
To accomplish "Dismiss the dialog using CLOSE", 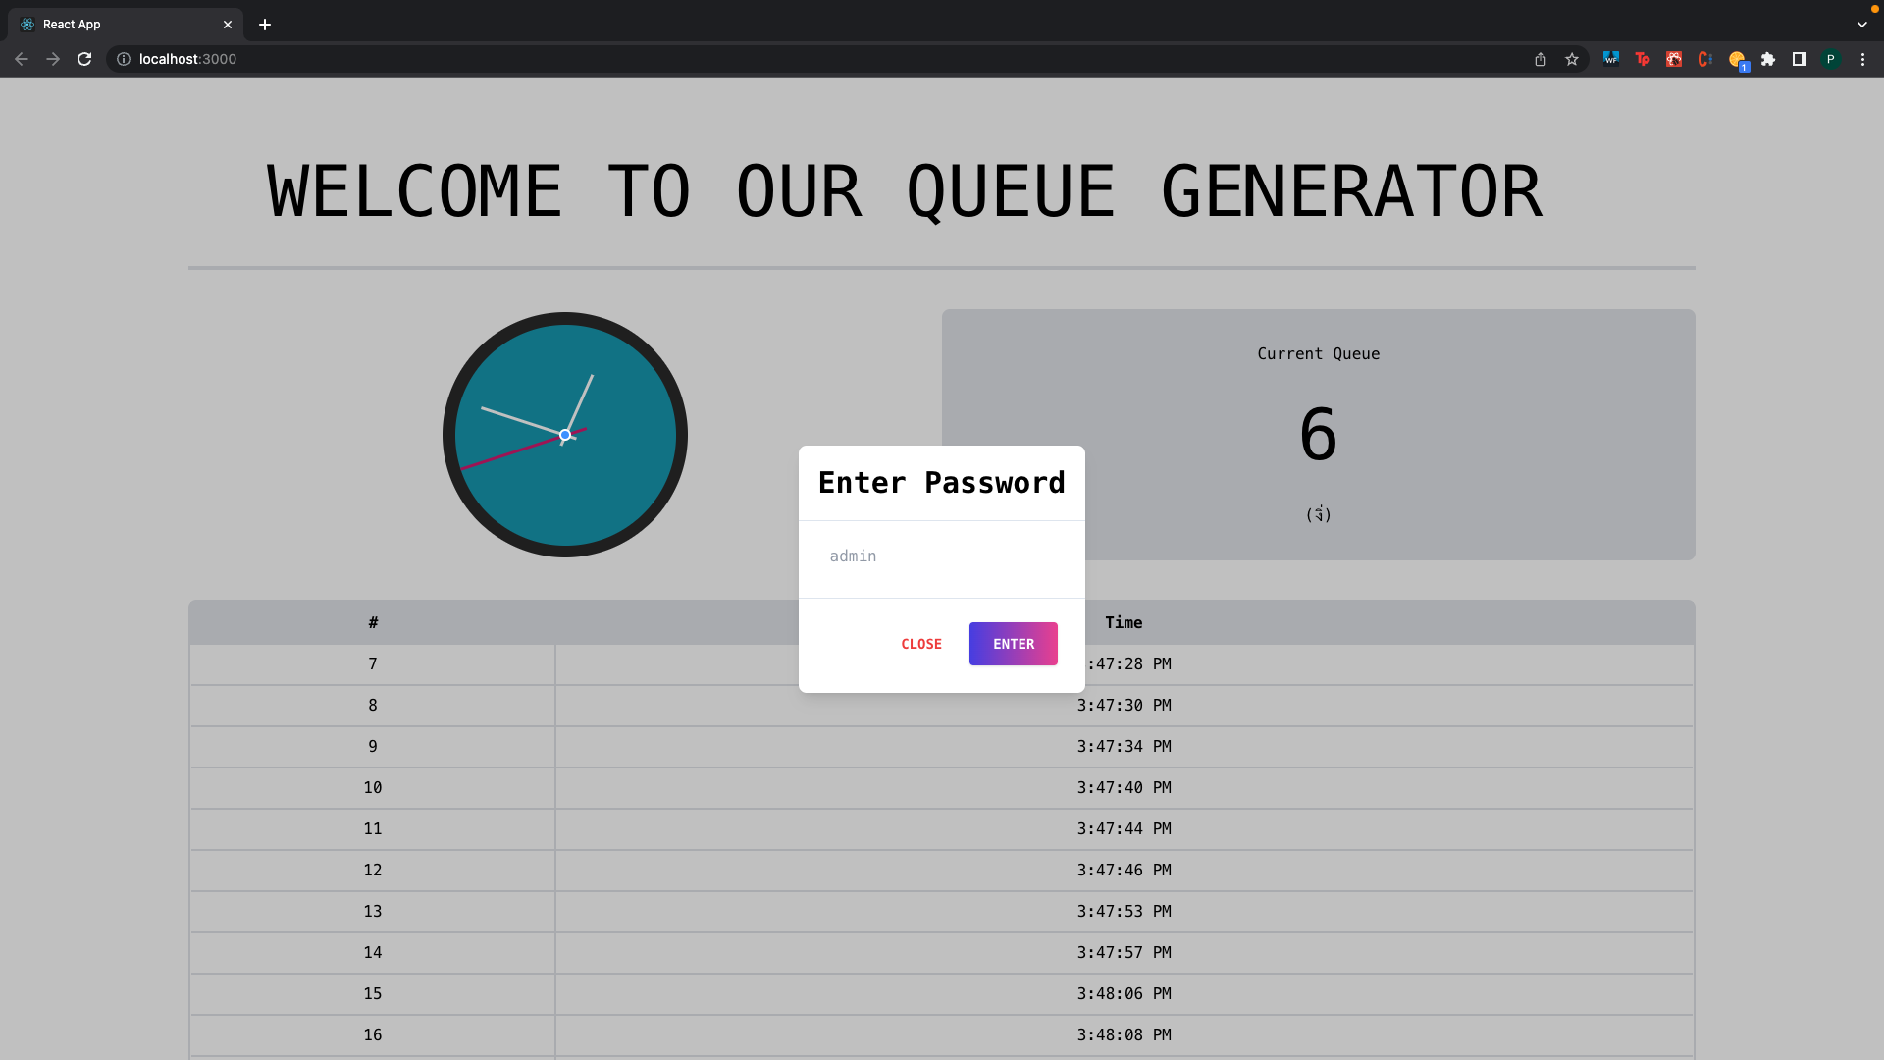I will point(920,644).
